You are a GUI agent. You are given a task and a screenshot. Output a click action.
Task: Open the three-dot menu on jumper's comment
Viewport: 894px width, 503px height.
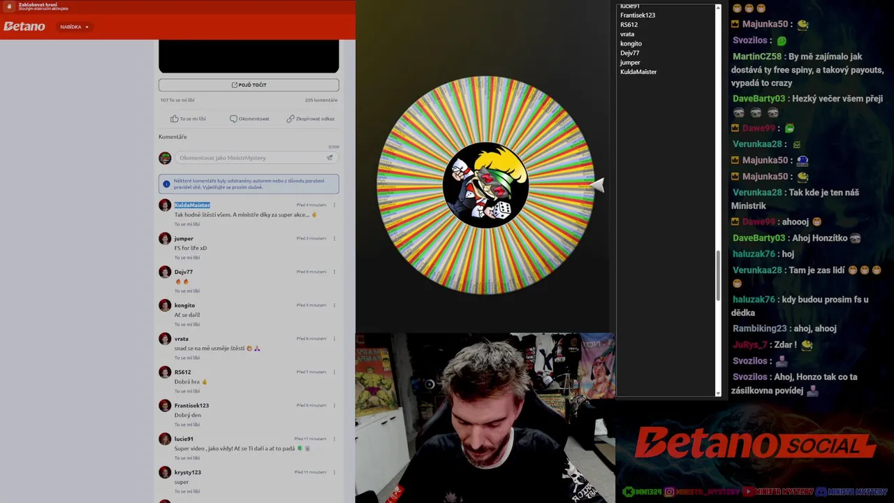[x=335, y=238]
